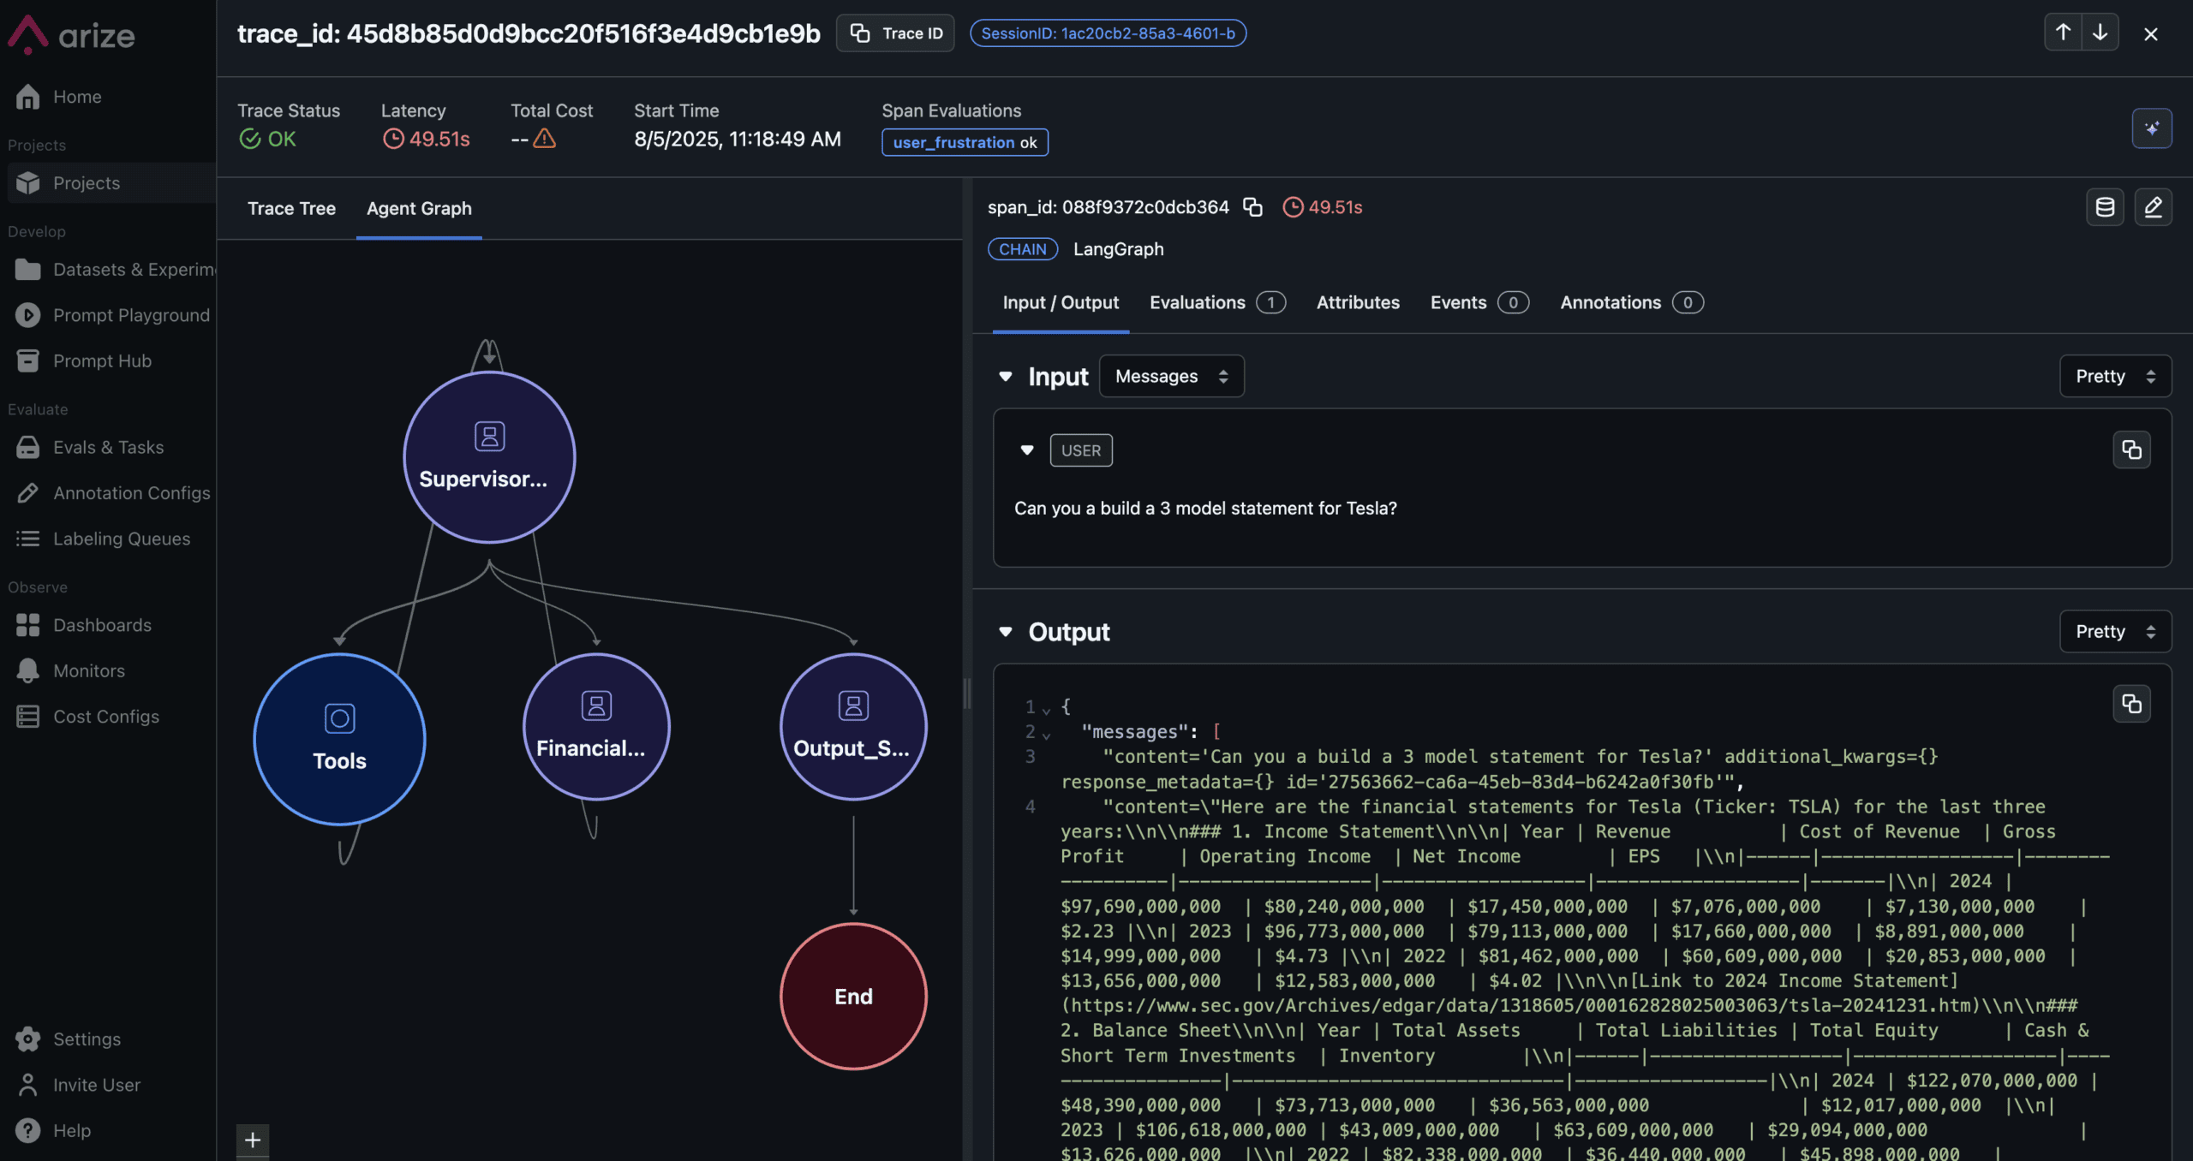This screenshot has height=1161, width=2193.
Task: Open the Events tab
Action: coord(1479,303)
